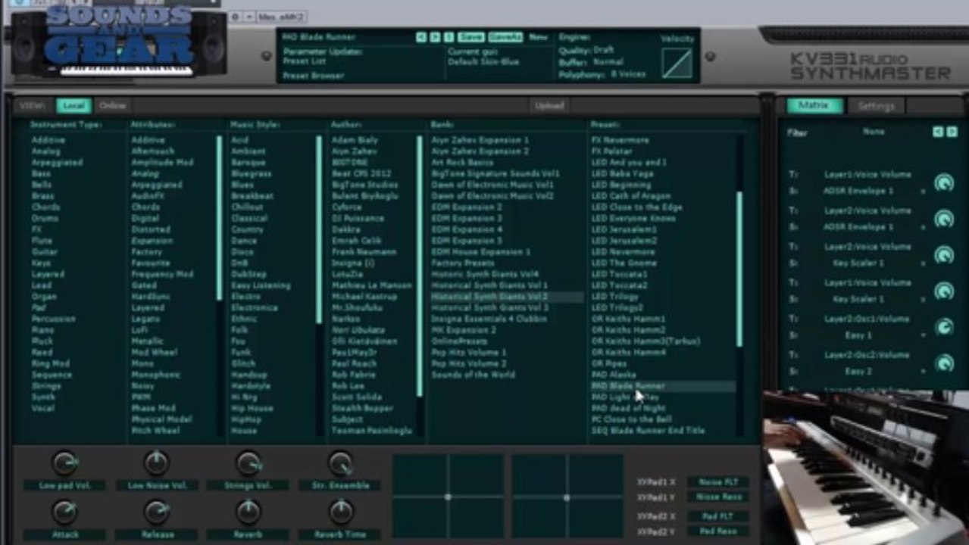Open the XYPad1 X assignment Noise FLT
The height and width of the screenshot is (545, 969).
pos(718,481)
